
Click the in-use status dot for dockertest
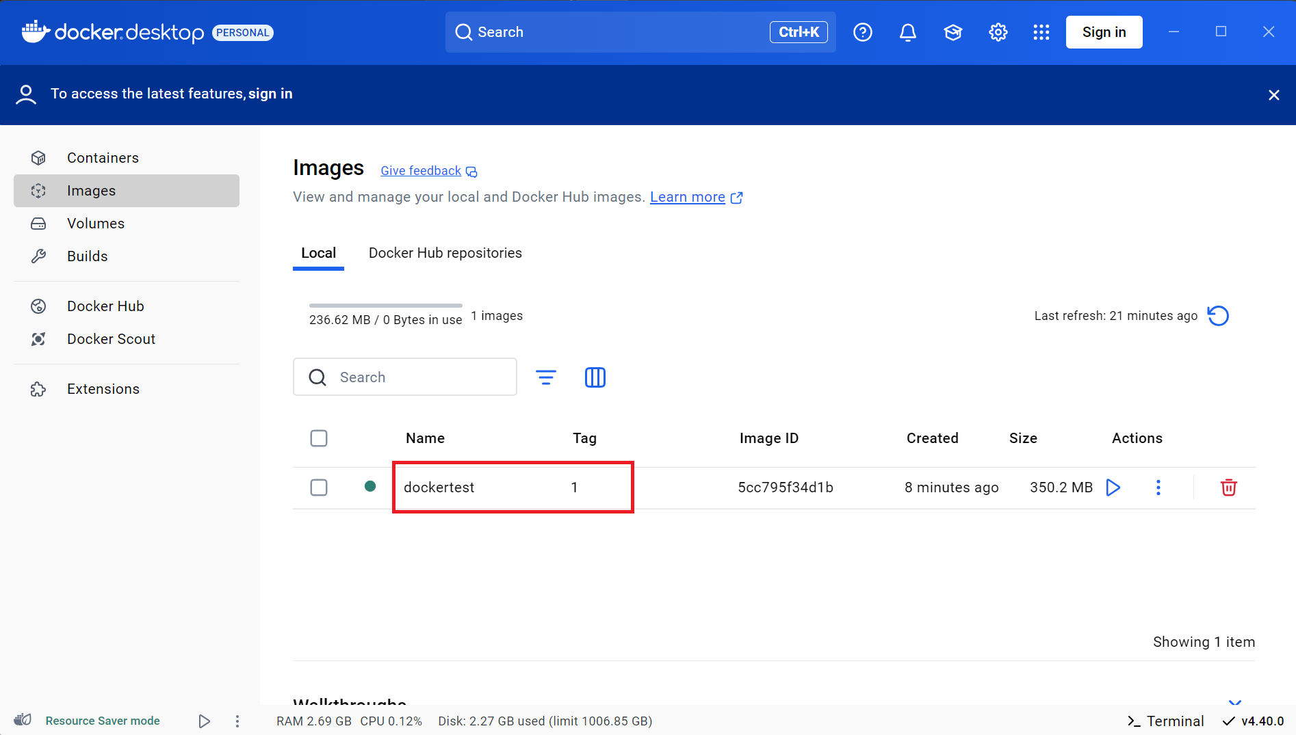[x=370, y=486]
